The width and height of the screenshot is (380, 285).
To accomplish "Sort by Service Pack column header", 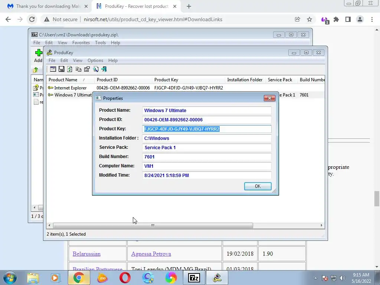I will point(281,80).
